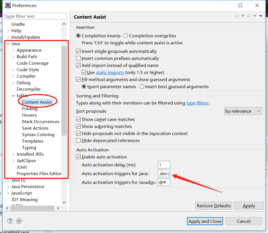Toggle the Use static imports checkbox
Screen dimensions: 268x233
84,72
